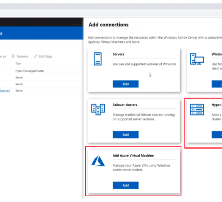Click the Failover clusters card title
The width and height of the screenshot is (222, 202).
(125, 105)
